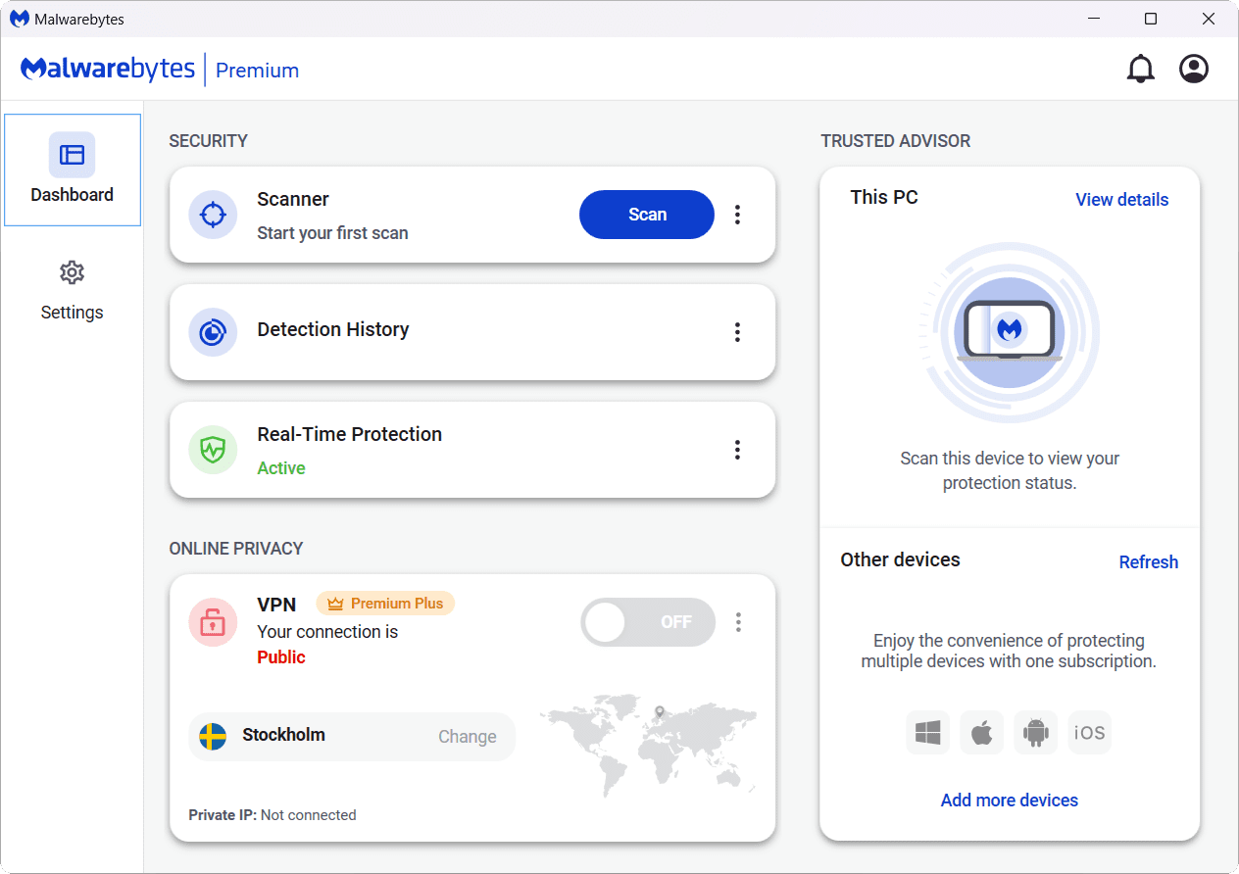Open View details for This PC
The image size is (1239, 874).
pyautogui.click(x=1122, y=200)
